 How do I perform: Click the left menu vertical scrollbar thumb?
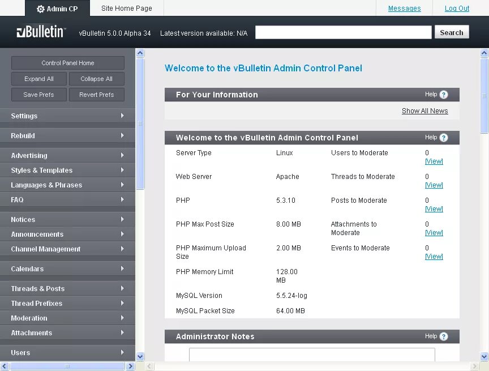[140, 123]
